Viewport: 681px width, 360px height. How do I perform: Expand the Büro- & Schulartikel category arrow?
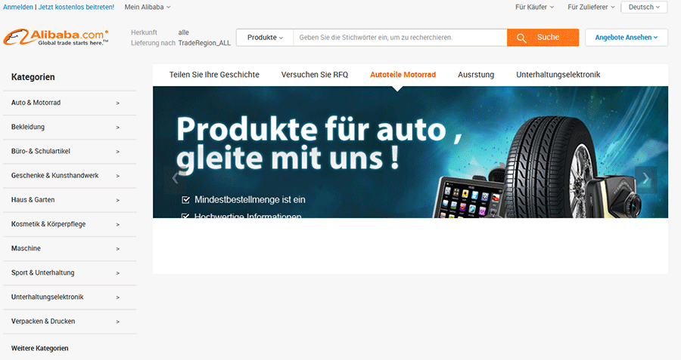[x=118, y=152]
